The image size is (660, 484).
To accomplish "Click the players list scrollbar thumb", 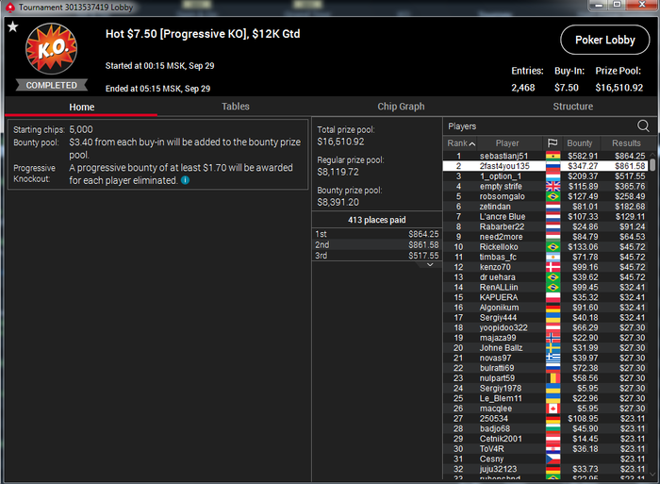I will tap(652, 165).
